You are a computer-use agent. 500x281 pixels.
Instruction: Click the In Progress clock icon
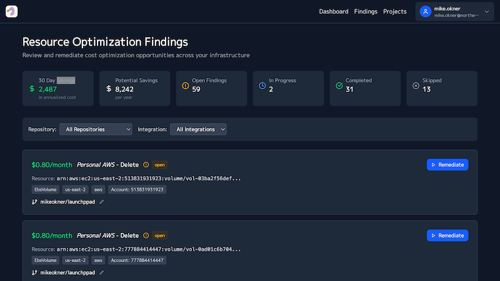[262, 86]
